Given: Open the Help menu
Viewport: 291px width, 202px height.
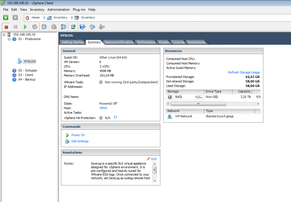Looking at the screenshot, I should pos(92,10).
